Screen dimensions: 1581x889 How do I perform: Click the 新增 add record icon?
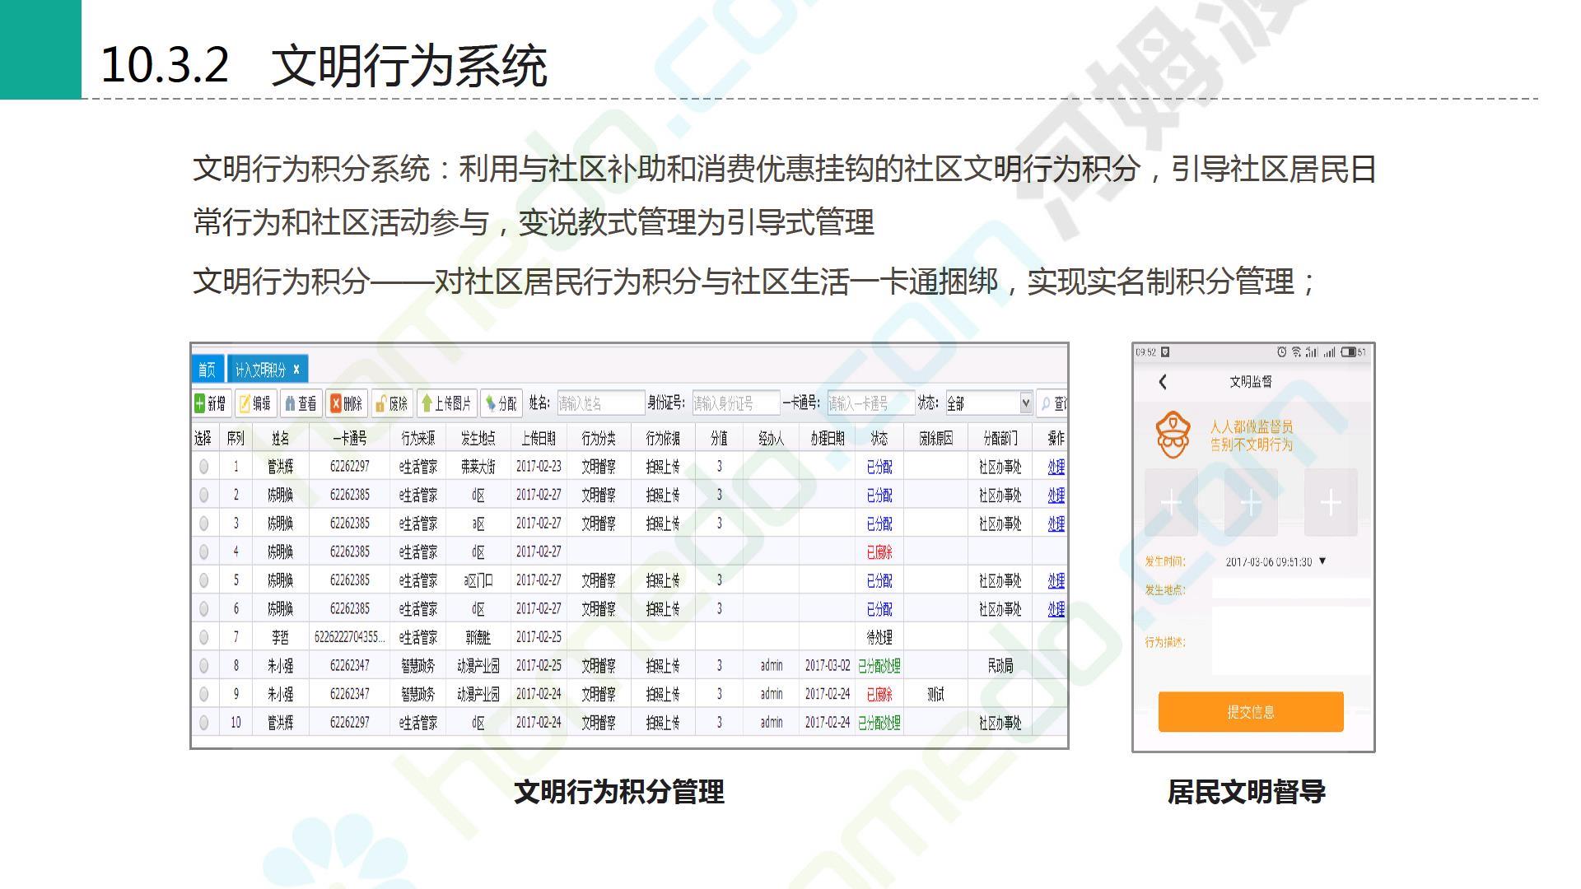click(x=200, y=403)
